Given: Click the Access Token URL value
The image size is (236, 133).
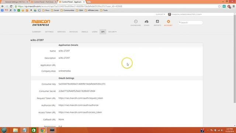Looking at the screenshot, I should coord(80,112).
